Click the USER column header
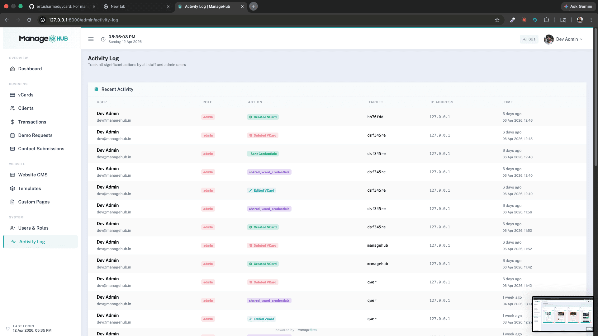 point(102,102)
